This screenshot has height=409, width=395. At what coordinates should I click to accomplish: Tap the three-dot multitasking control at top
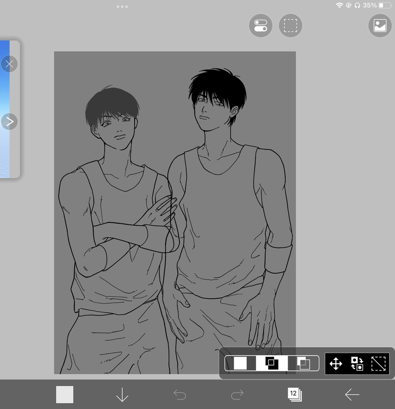pyautogui.click(x=122, y=6)
